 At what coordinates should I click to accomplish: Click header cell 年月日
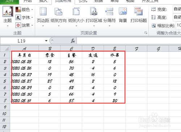24,55
